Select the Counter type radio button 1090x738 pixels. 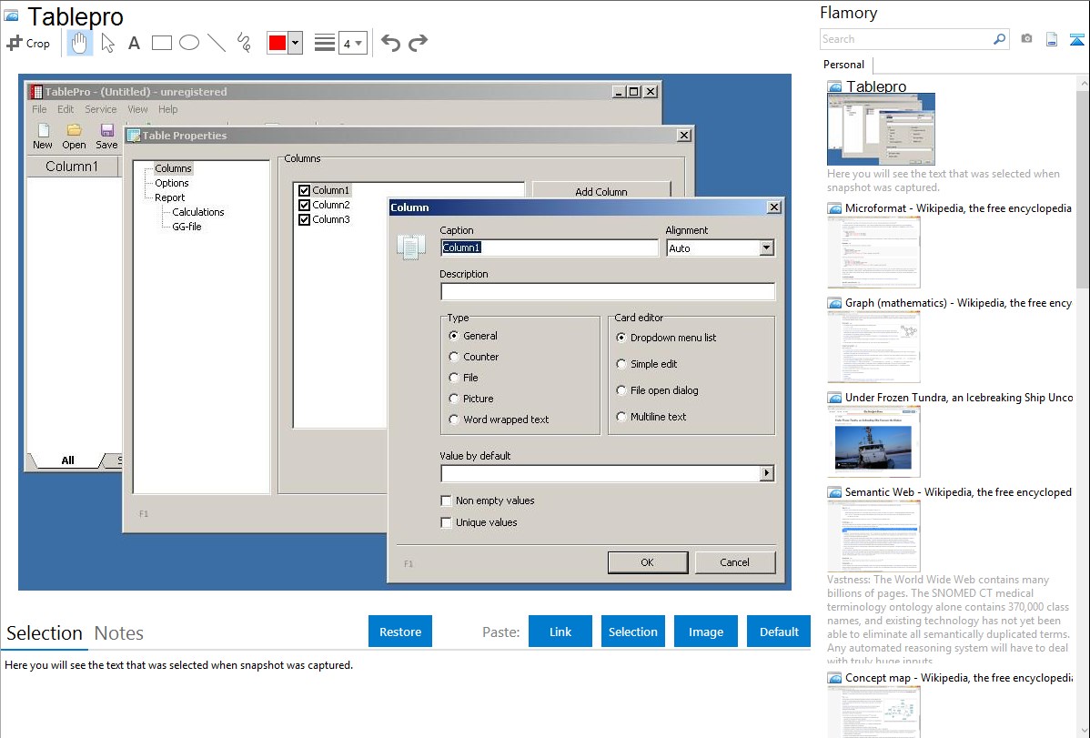tap(454, 357)
